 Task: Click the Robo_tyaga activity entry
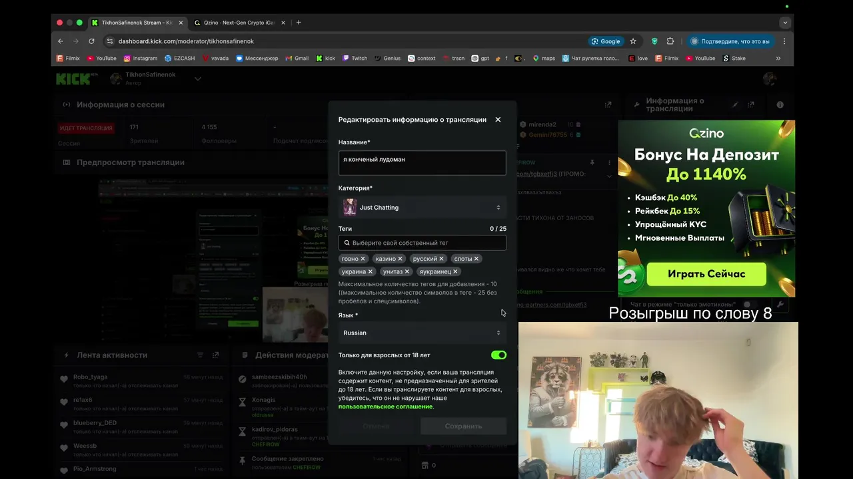[142, 381]
